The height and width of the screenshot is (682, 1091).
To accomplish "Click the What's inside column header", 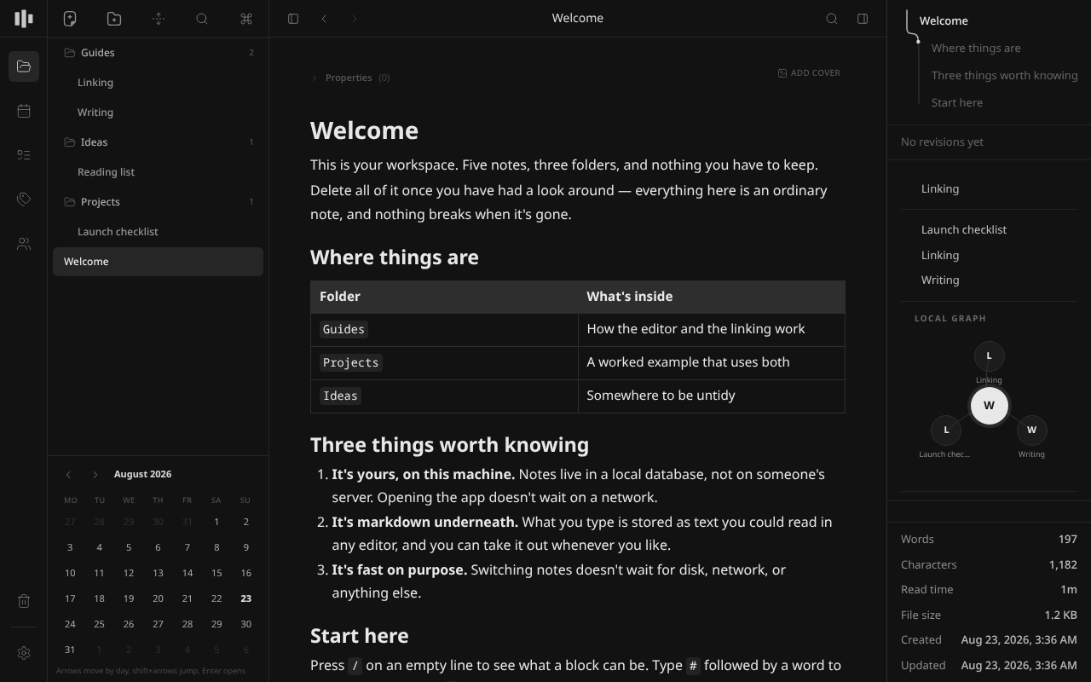I will (x=712, y=297).
